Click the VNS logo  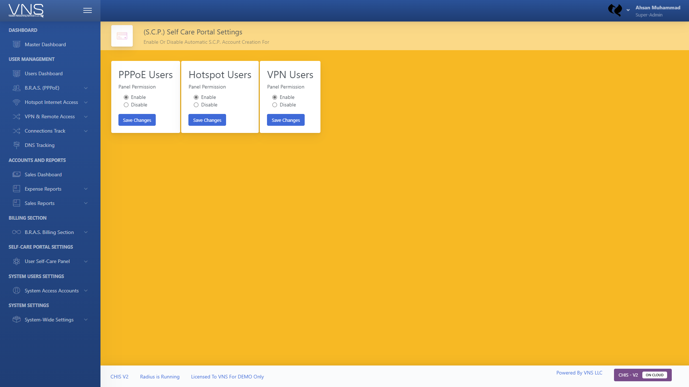(x=26, y=10)
